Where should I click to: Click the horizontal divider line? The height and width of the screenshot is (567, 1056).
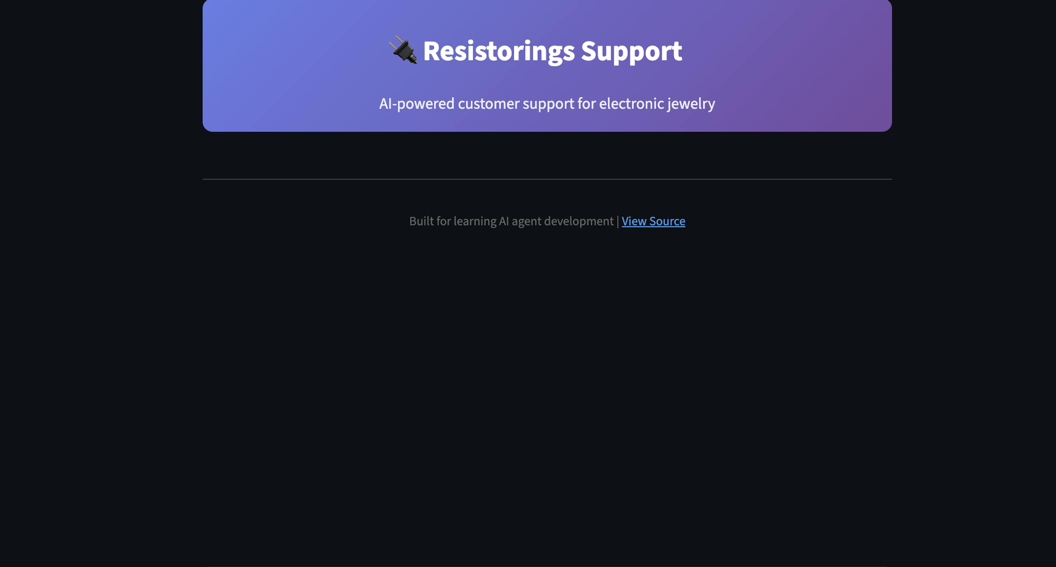(x=547, y=179)
